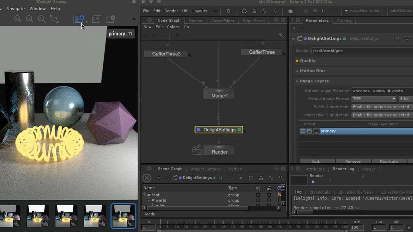Click the recycle flush caches icon
This screenshot has height=232, width=413.
tap(244, 11)
